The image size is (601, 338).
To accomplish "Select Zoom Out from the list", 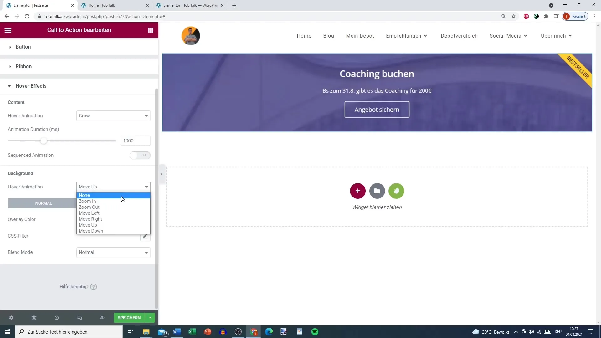I will pyautogui.click(x=89, y=207).
